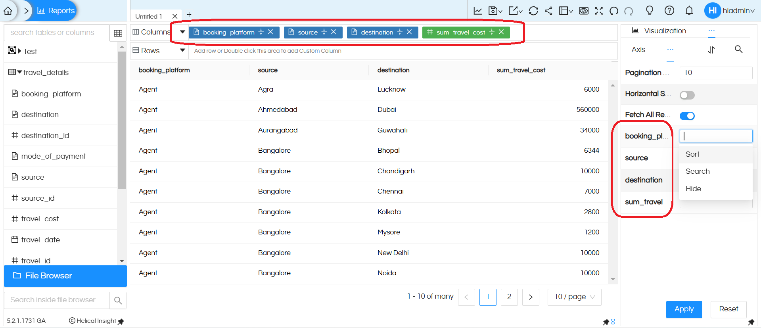This screenshot has width=761, height=328.
Task: Open the Columns dropdown arrow
Action: pyautogui.click(x=182, y=32)
